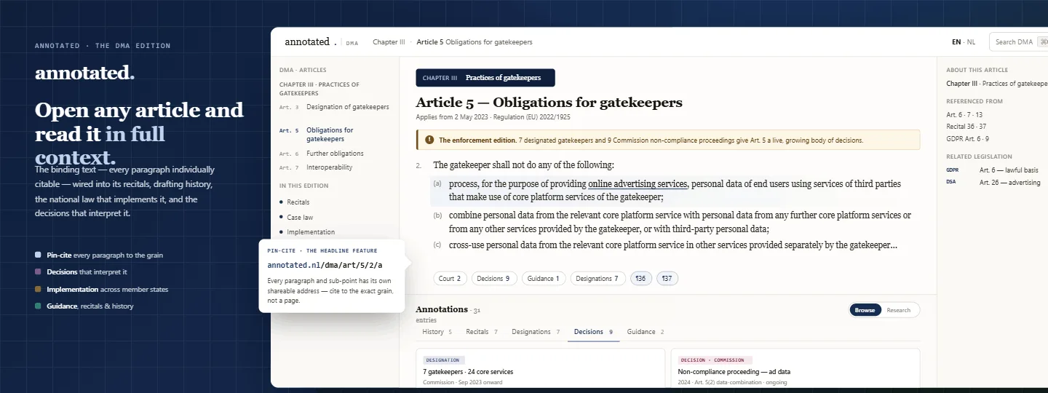Viewport: 1048px width, 393px height.
Task: Click the Designations 7 chip
Action: [598, 278]
